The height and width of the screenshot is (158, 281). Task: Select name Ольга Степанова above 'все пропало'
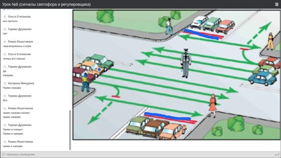pos(19,17)
